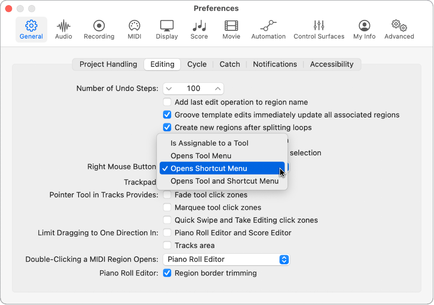This screenshot has height=305, width=434.
Task: Increase the Number of Undo Steps
Action: coord(218,89)
